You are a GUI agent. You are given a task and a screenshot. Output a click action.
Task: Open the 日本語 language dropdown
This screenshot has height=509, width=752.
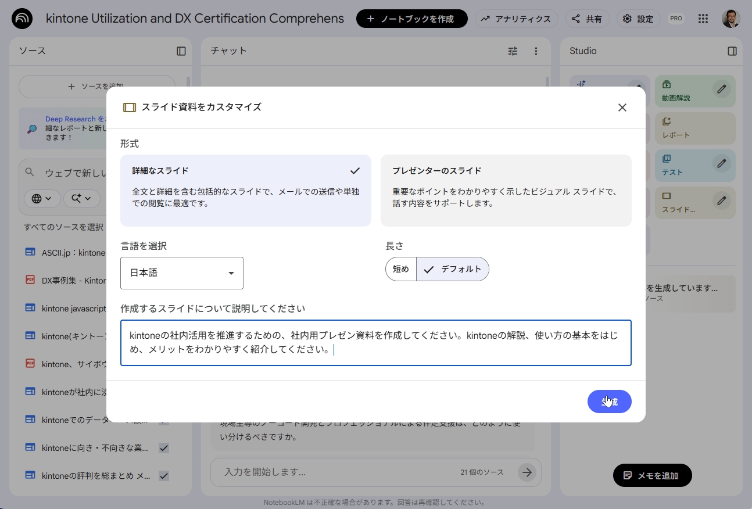(182, 273)
